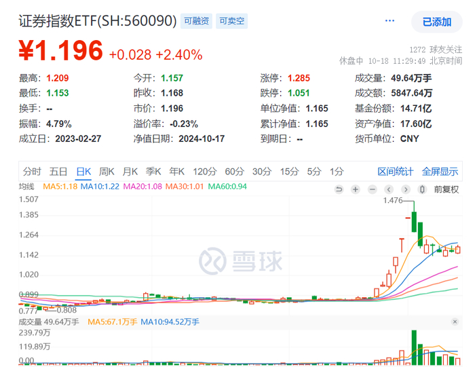The height and width of the screenshot is (367, 475).
Task: Select the 30分 interval tab
Action: 262,172
